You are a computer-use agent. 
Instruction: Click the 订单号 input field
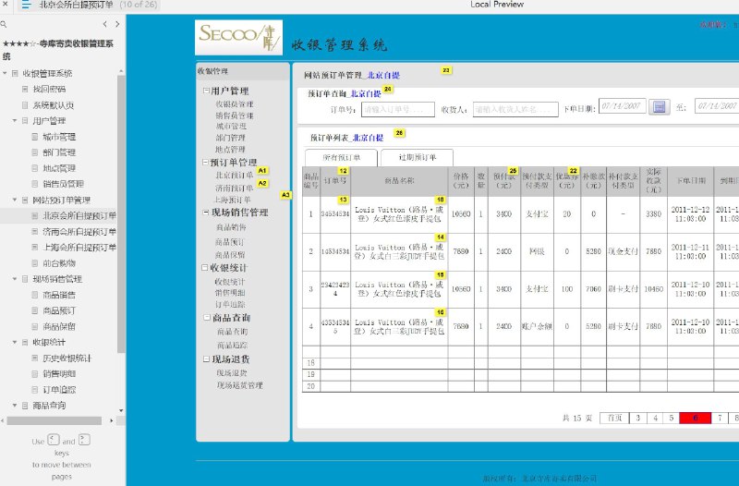398,109
